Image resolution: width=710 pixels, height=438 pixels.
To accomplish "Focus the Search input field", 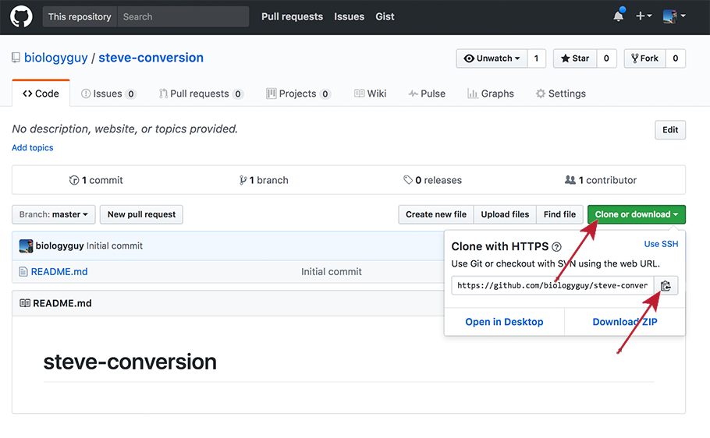I will coord(183,16).
